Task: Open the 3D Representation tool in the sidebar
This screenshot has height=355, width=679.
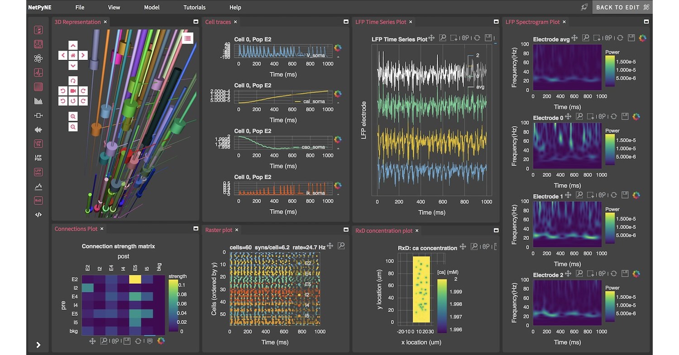Action: pos(38,30)
